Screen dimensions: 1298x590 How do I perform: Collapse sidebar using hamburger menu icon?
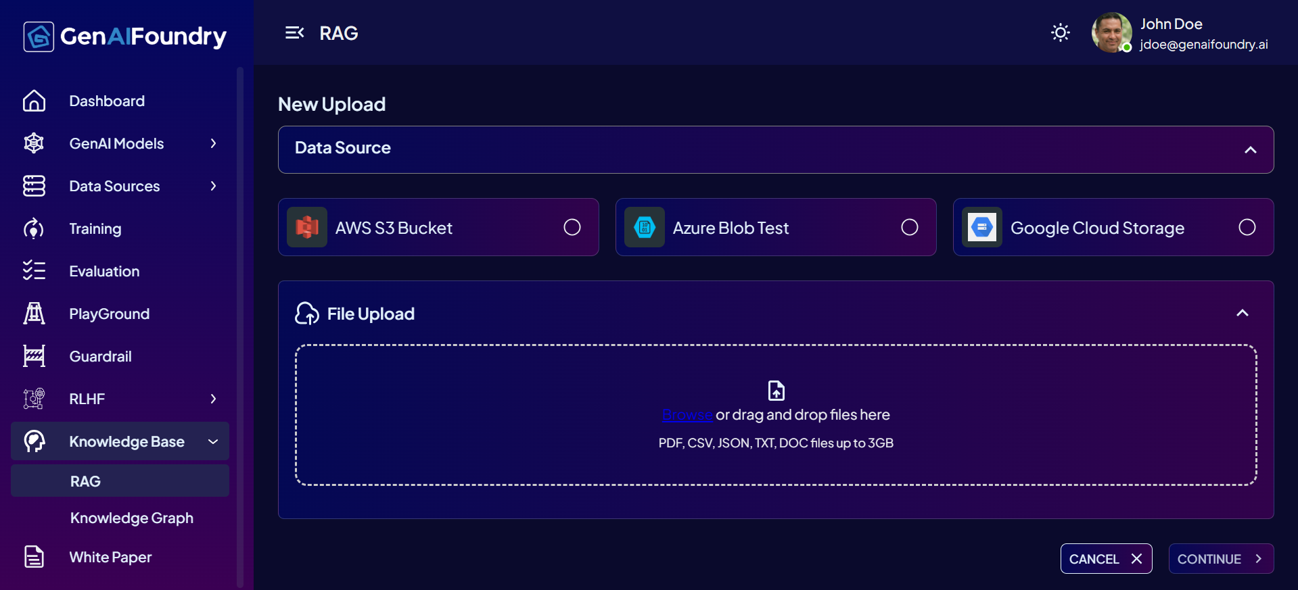[x=294, y=32]
